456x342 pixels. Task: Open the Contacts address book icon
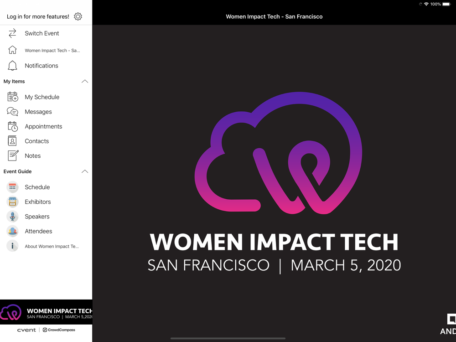click(12, 141)
